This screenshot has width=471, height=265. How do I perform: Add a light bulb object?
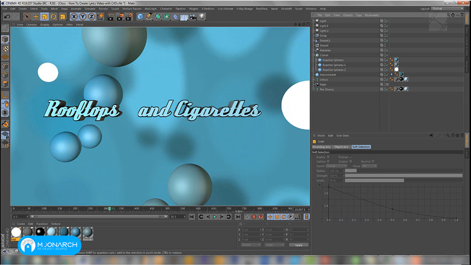click(x=202, y=17)
